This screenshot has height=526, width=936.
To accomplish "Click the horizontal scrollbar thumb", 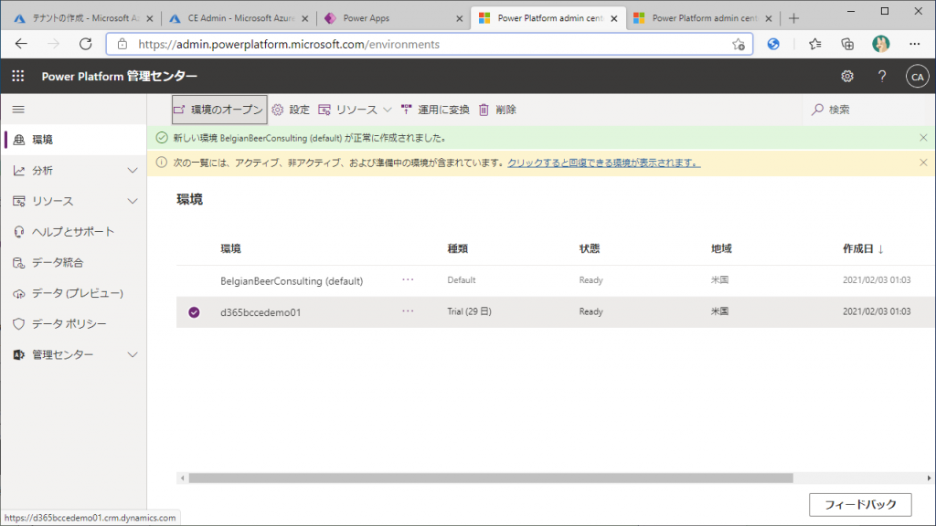I will (x=491, y=479).
